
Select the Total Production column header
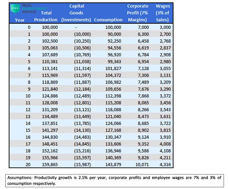click(46, 16)
